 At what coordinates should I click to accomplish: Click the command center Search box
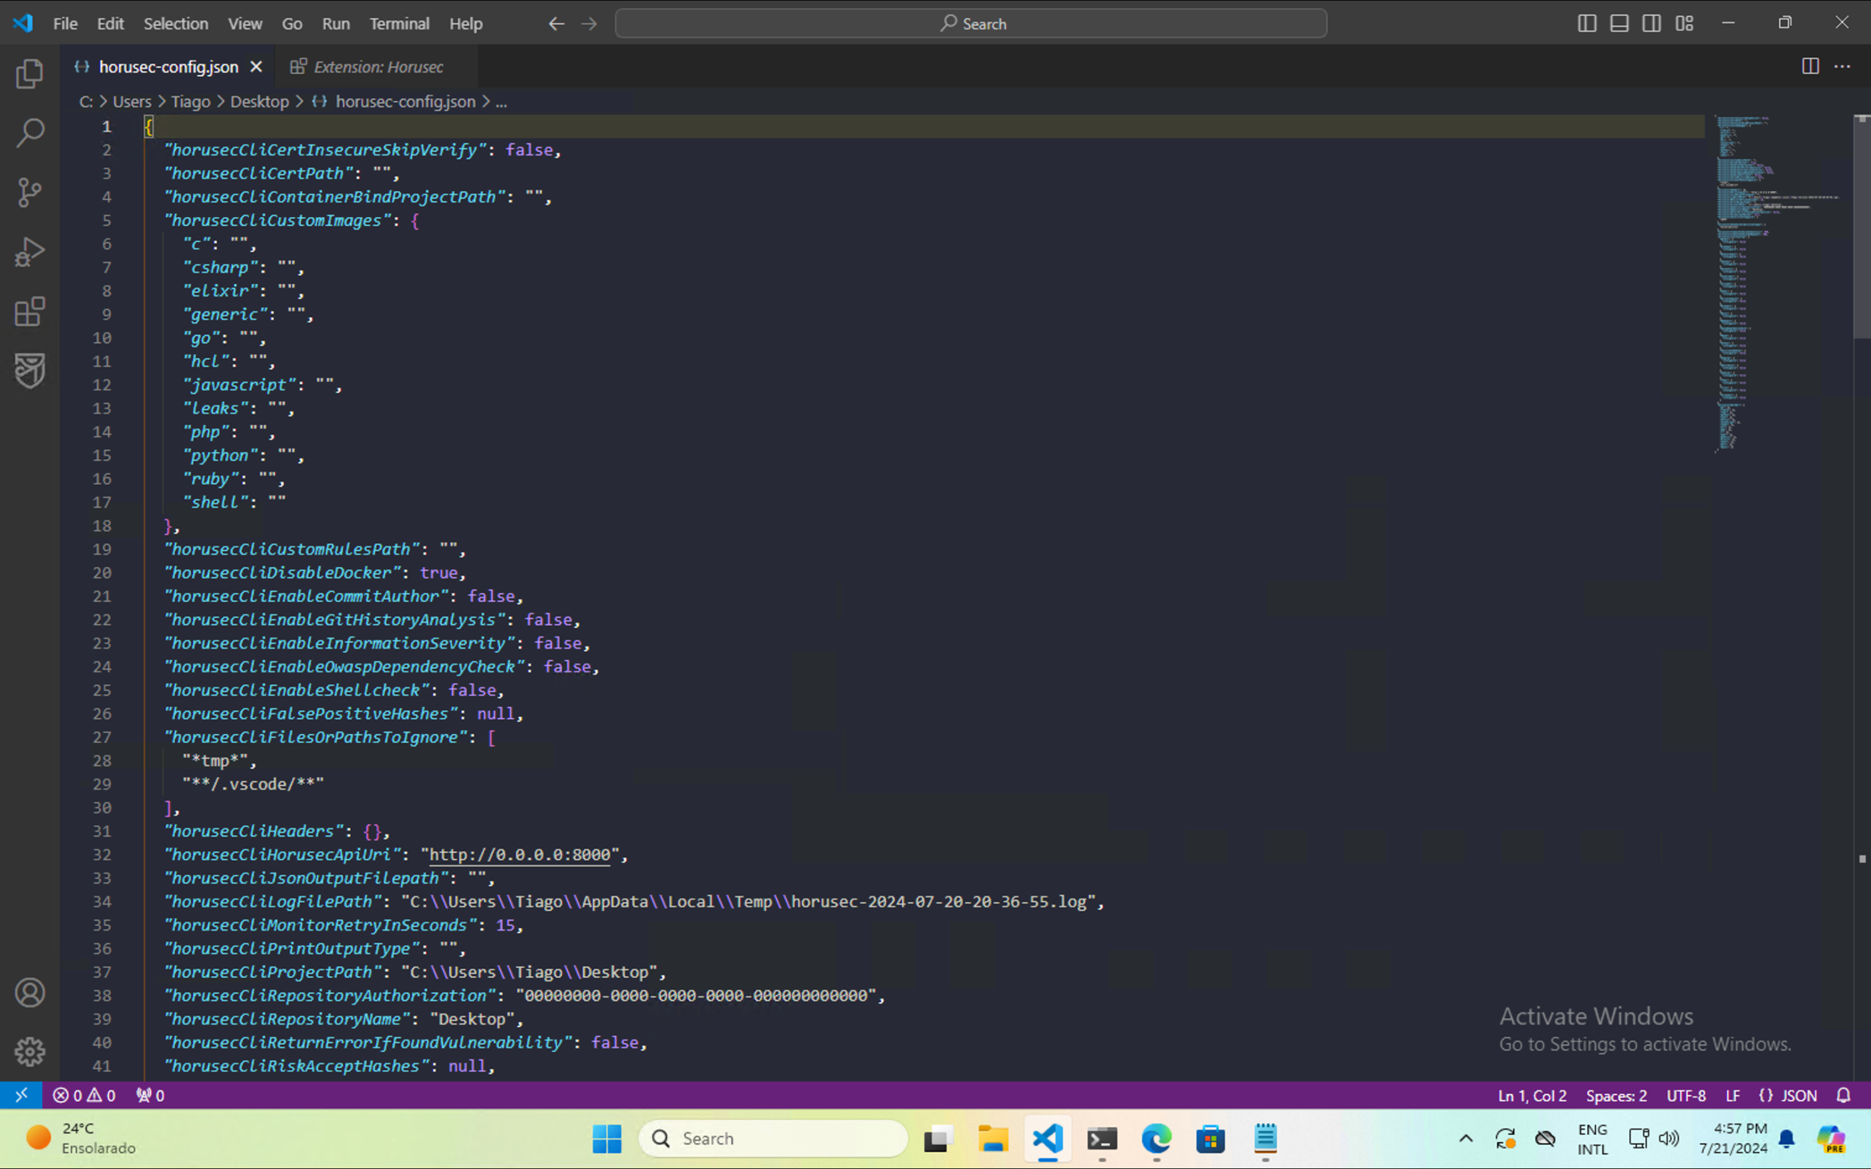coord(971,24)
